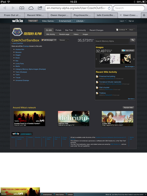Screen dimensions: 147x196
Task: Click icon beside Polarized hull plating
Action: coord(97,77)
